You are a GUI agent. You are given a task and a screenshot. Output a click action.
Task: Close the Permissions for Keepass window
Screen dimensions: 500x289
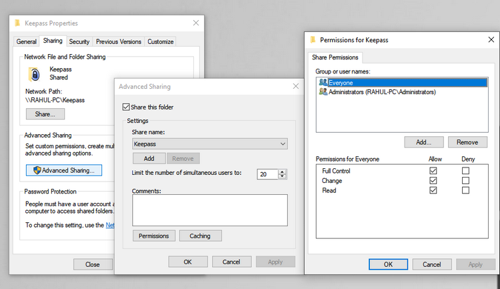(x=491, y=39)
